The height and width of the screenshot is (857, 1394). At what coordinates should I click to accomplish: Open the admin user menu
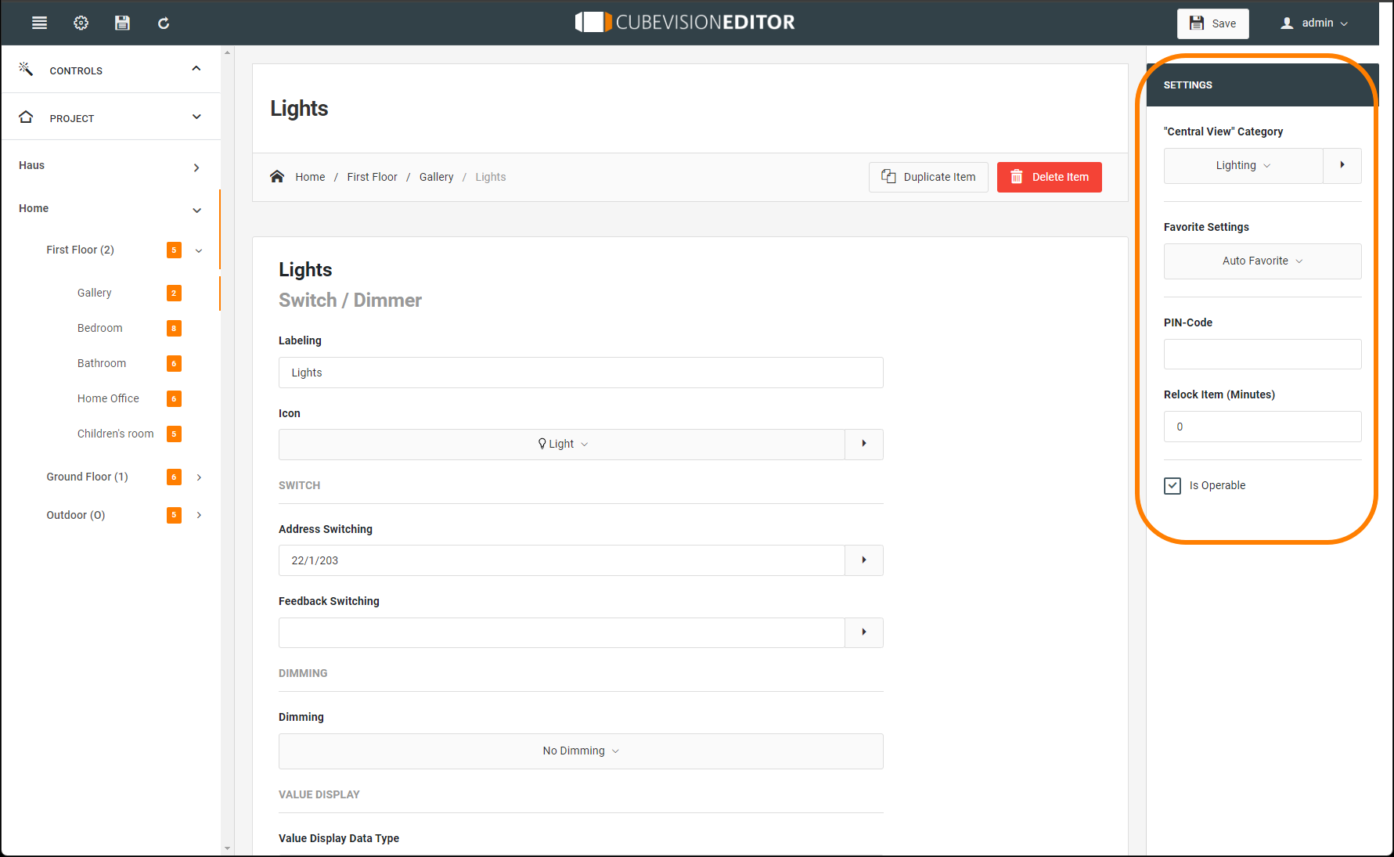tap(1315, 23)
